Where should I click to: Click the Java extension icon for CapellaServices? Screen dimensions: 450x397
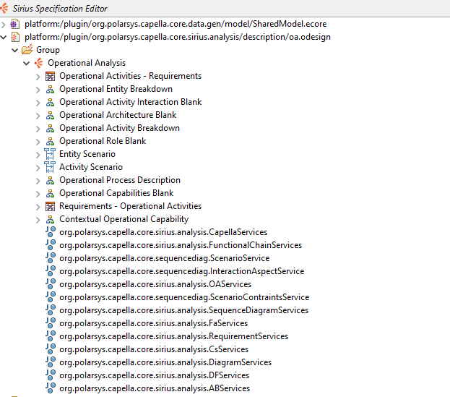[x=51, y=232]
